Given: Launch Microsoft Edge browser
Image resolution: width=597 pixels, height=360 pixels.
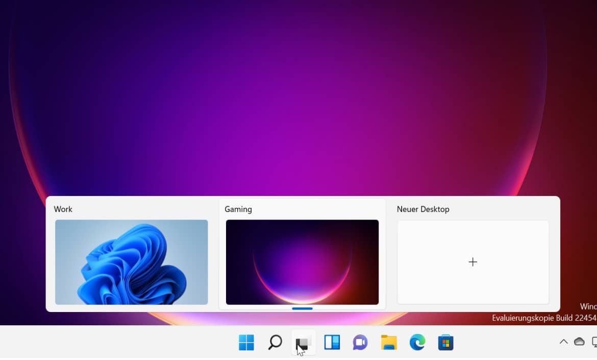Looking at the screenshot, I should [x=417, y=343].
